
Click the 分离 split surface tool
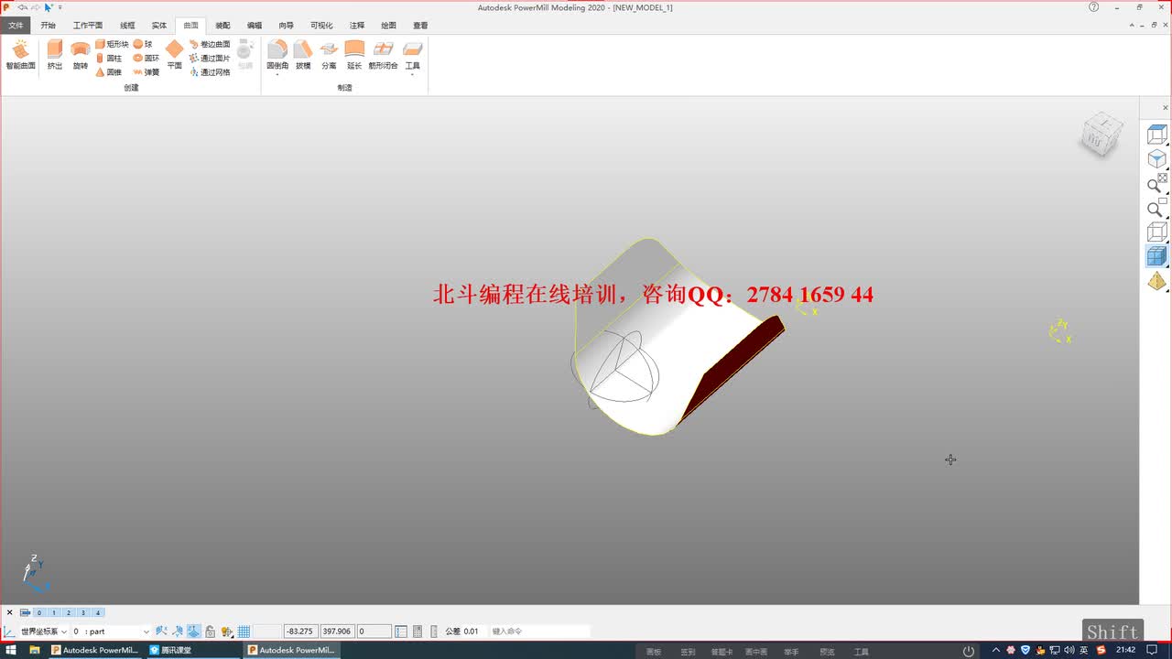(329, 55)
